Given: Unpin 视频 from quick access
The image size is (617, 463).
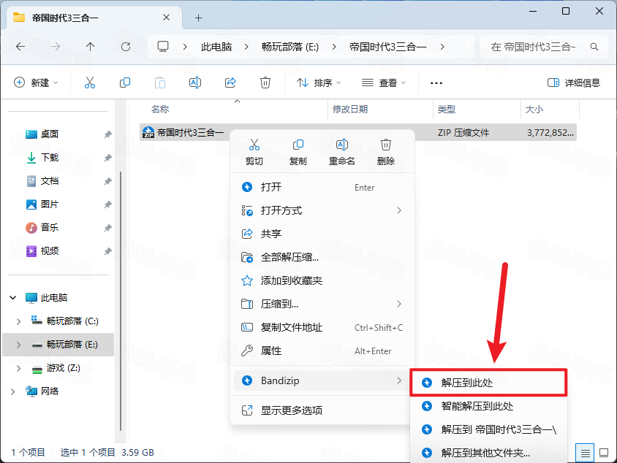Looking at the screenshot, I should tap(107, 251).
